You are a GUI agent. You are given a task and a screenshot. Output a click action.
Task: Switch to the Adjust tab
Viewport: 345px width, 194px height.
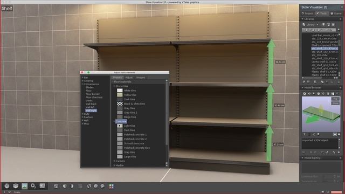(129, 78)
